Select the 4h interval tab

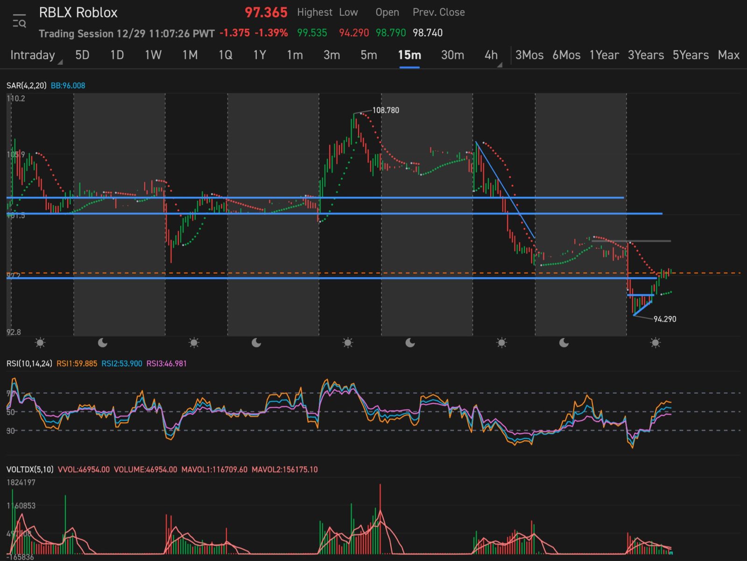491,55
